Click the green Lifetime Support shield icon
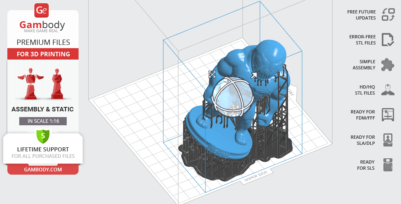This screenshot has width=401, height=204. point(43,135)
